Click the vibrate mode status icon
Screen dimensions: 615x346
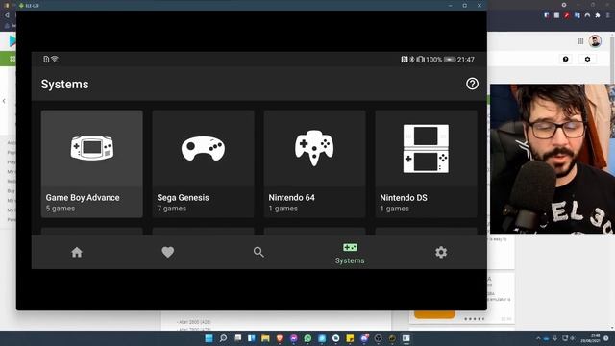(420, 60)
